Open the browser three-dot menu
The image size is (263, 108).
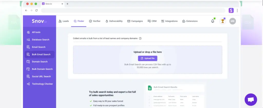pos(237,10)
